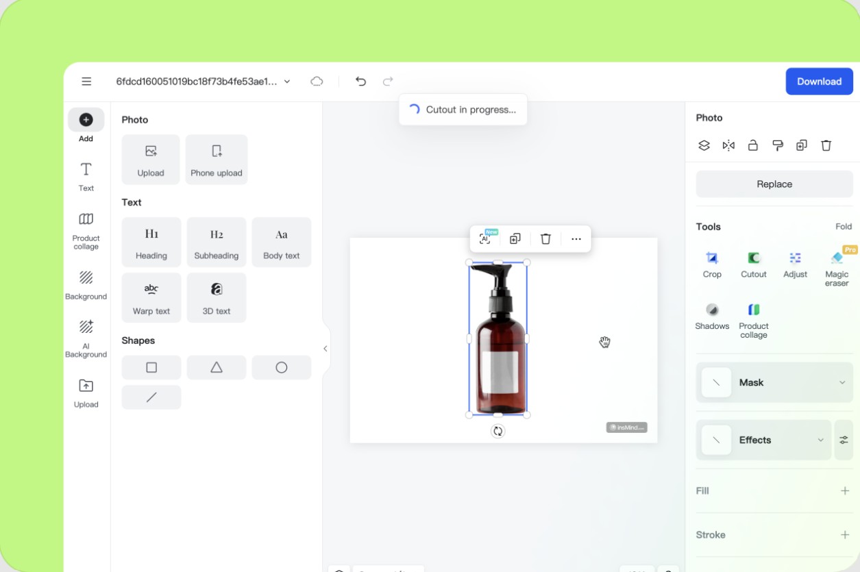Add Body text element
The height and width of the screenshot is (572, 860).
282,242
